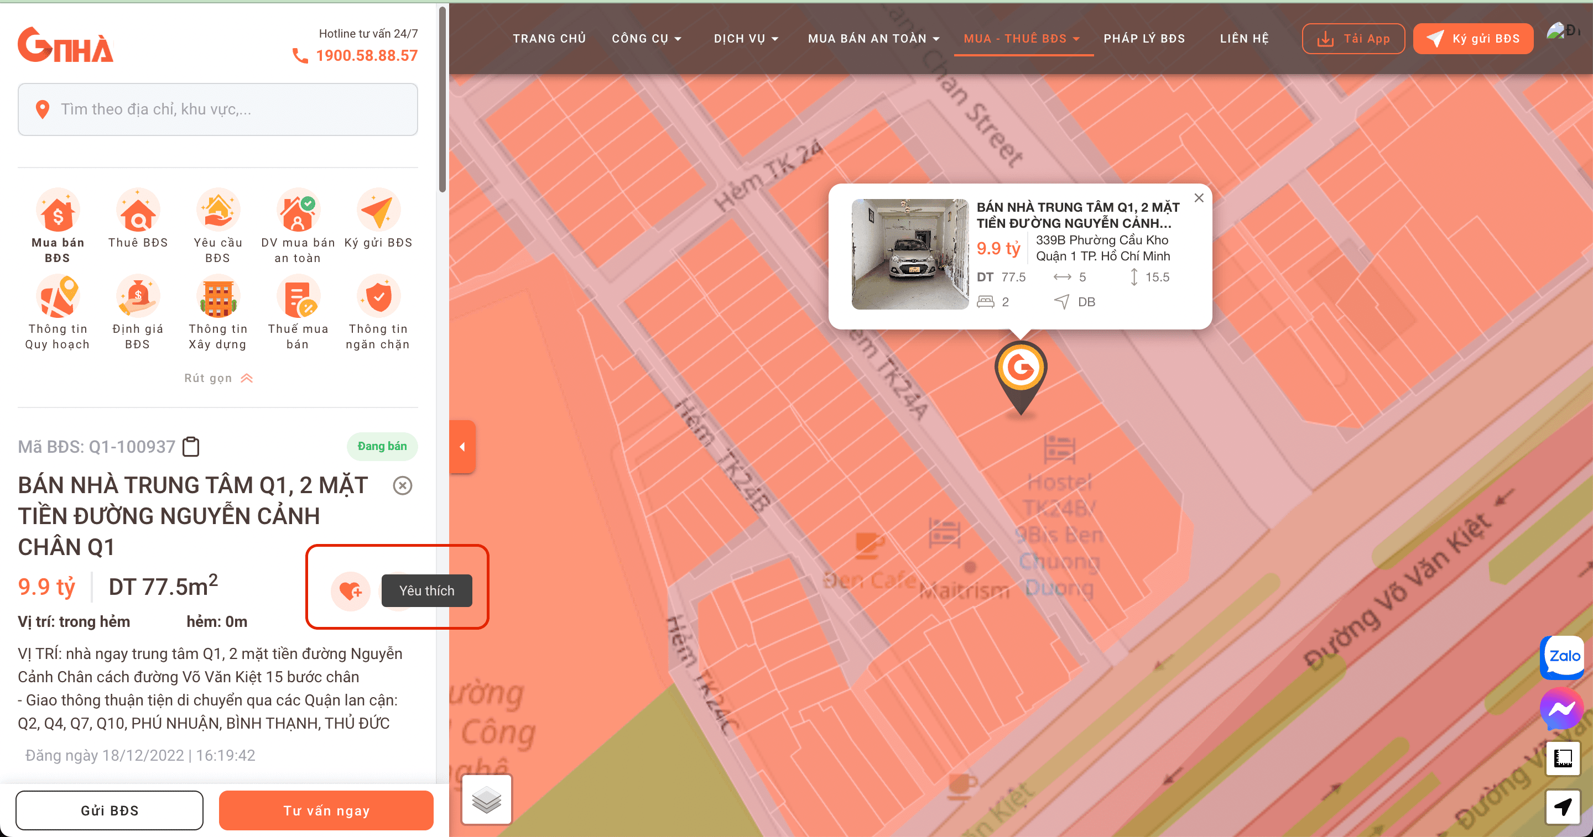
Task: Open Thông tin Quy hoạch icon
Action: 58,297
